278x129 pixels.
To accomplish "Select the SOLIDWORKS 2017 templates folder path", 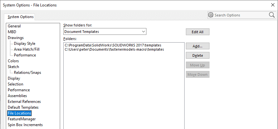I will [x=113, y=45].
